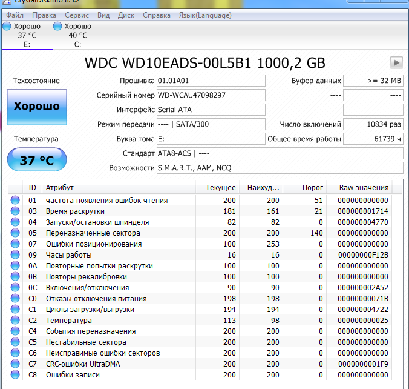Image resolution: width=409 pixels, height=389 pixels.
Task: Open the Файл menu
Action: pyautogui.click(x=15, y=15)
